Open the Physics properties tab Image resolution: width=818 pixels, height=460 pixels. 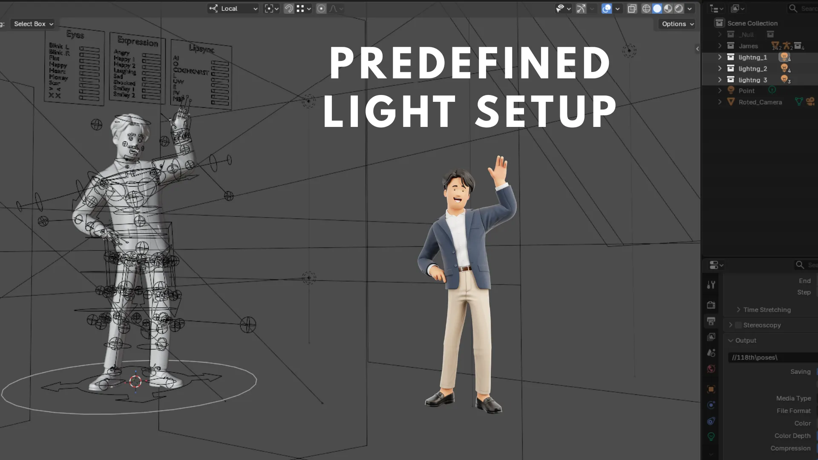coord(711,405)
